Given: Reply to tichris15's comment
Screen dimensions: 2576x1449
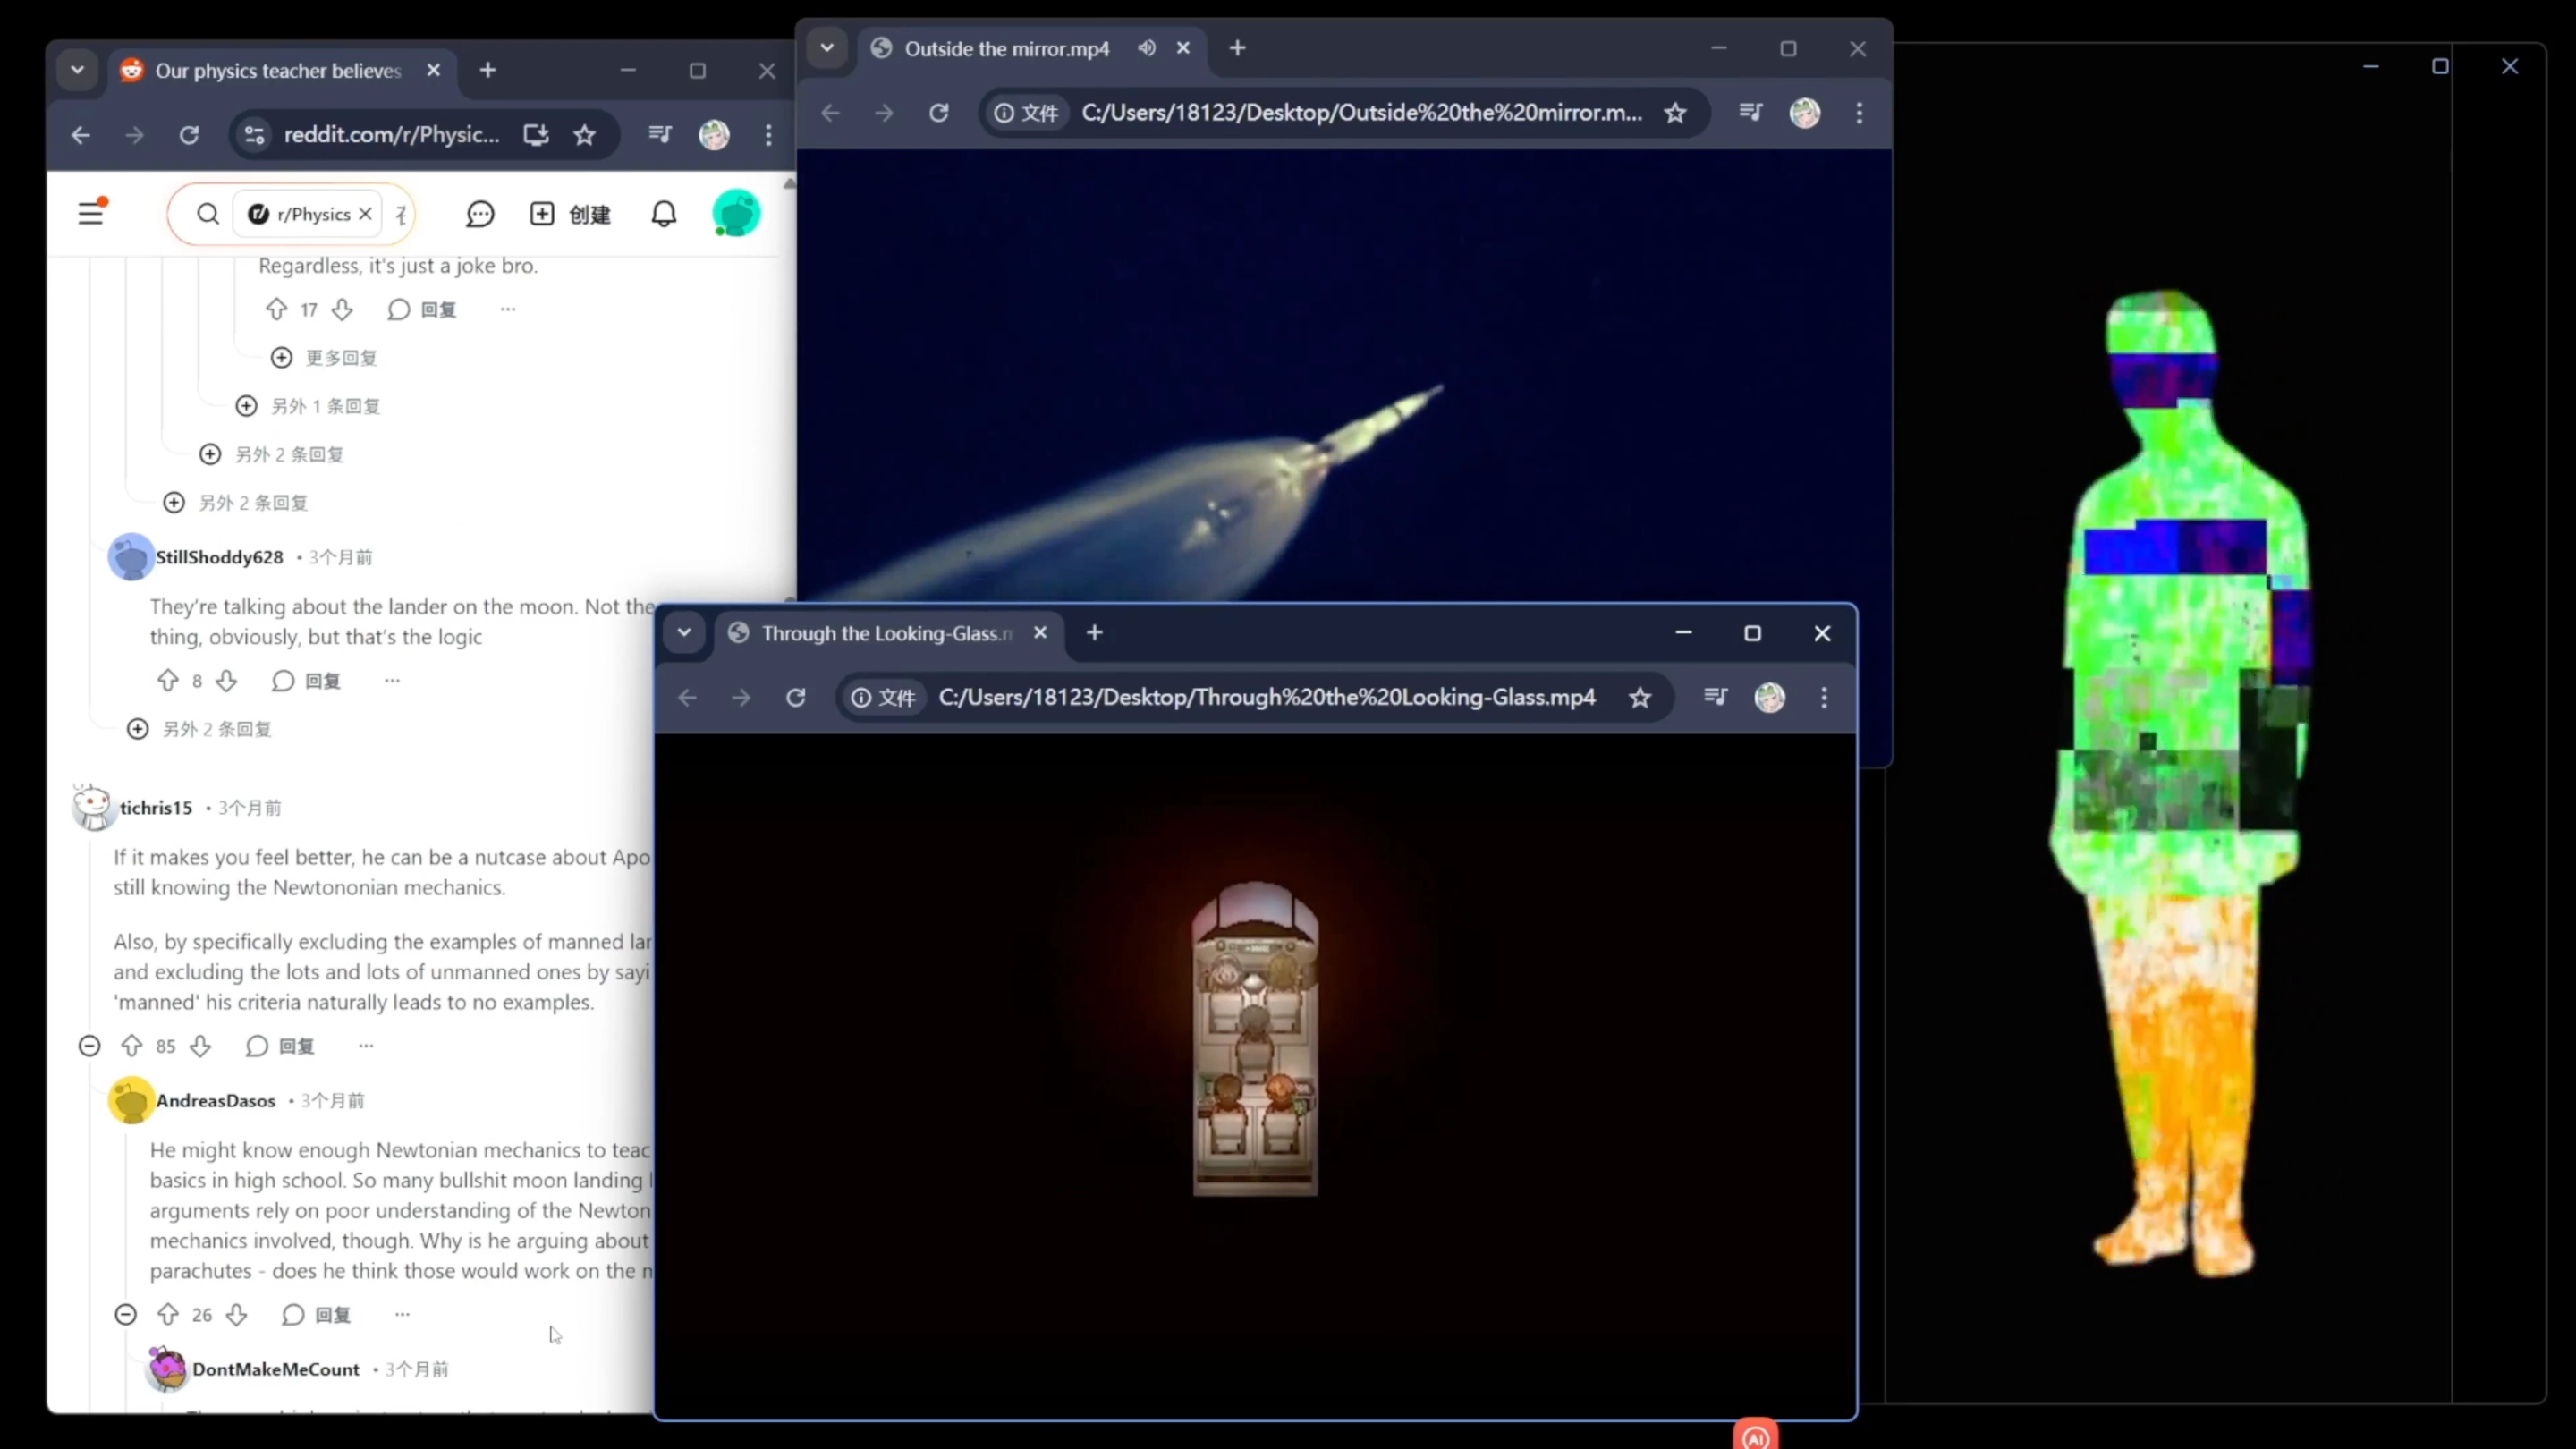Looking at the screenshot, I should tap(280, 1046).
